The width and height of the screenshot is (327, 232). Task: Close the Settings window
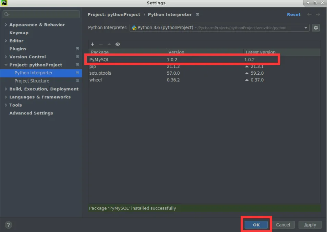click(x=322, y=3)
